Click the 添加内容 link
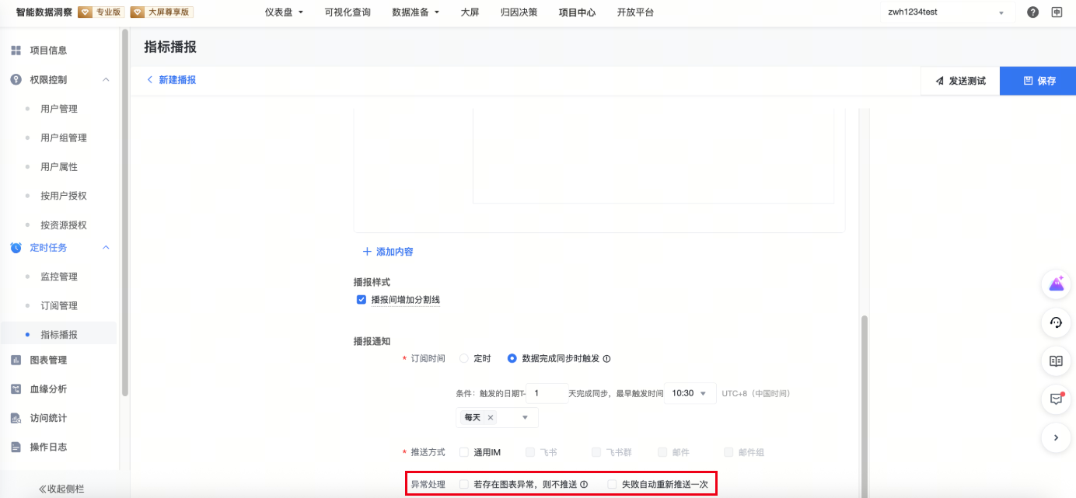Screen dimensions: 1076x498 (x=388, y=252)
